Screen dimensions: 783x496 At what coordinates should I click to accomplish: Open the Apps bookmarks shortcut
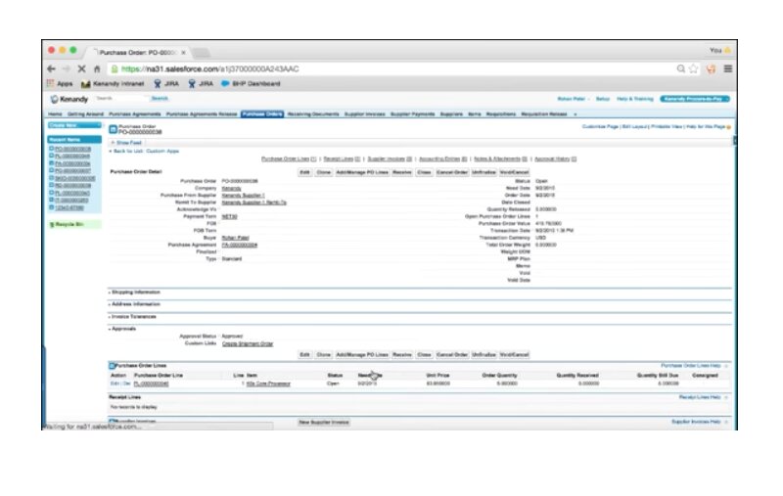point(58,84)
